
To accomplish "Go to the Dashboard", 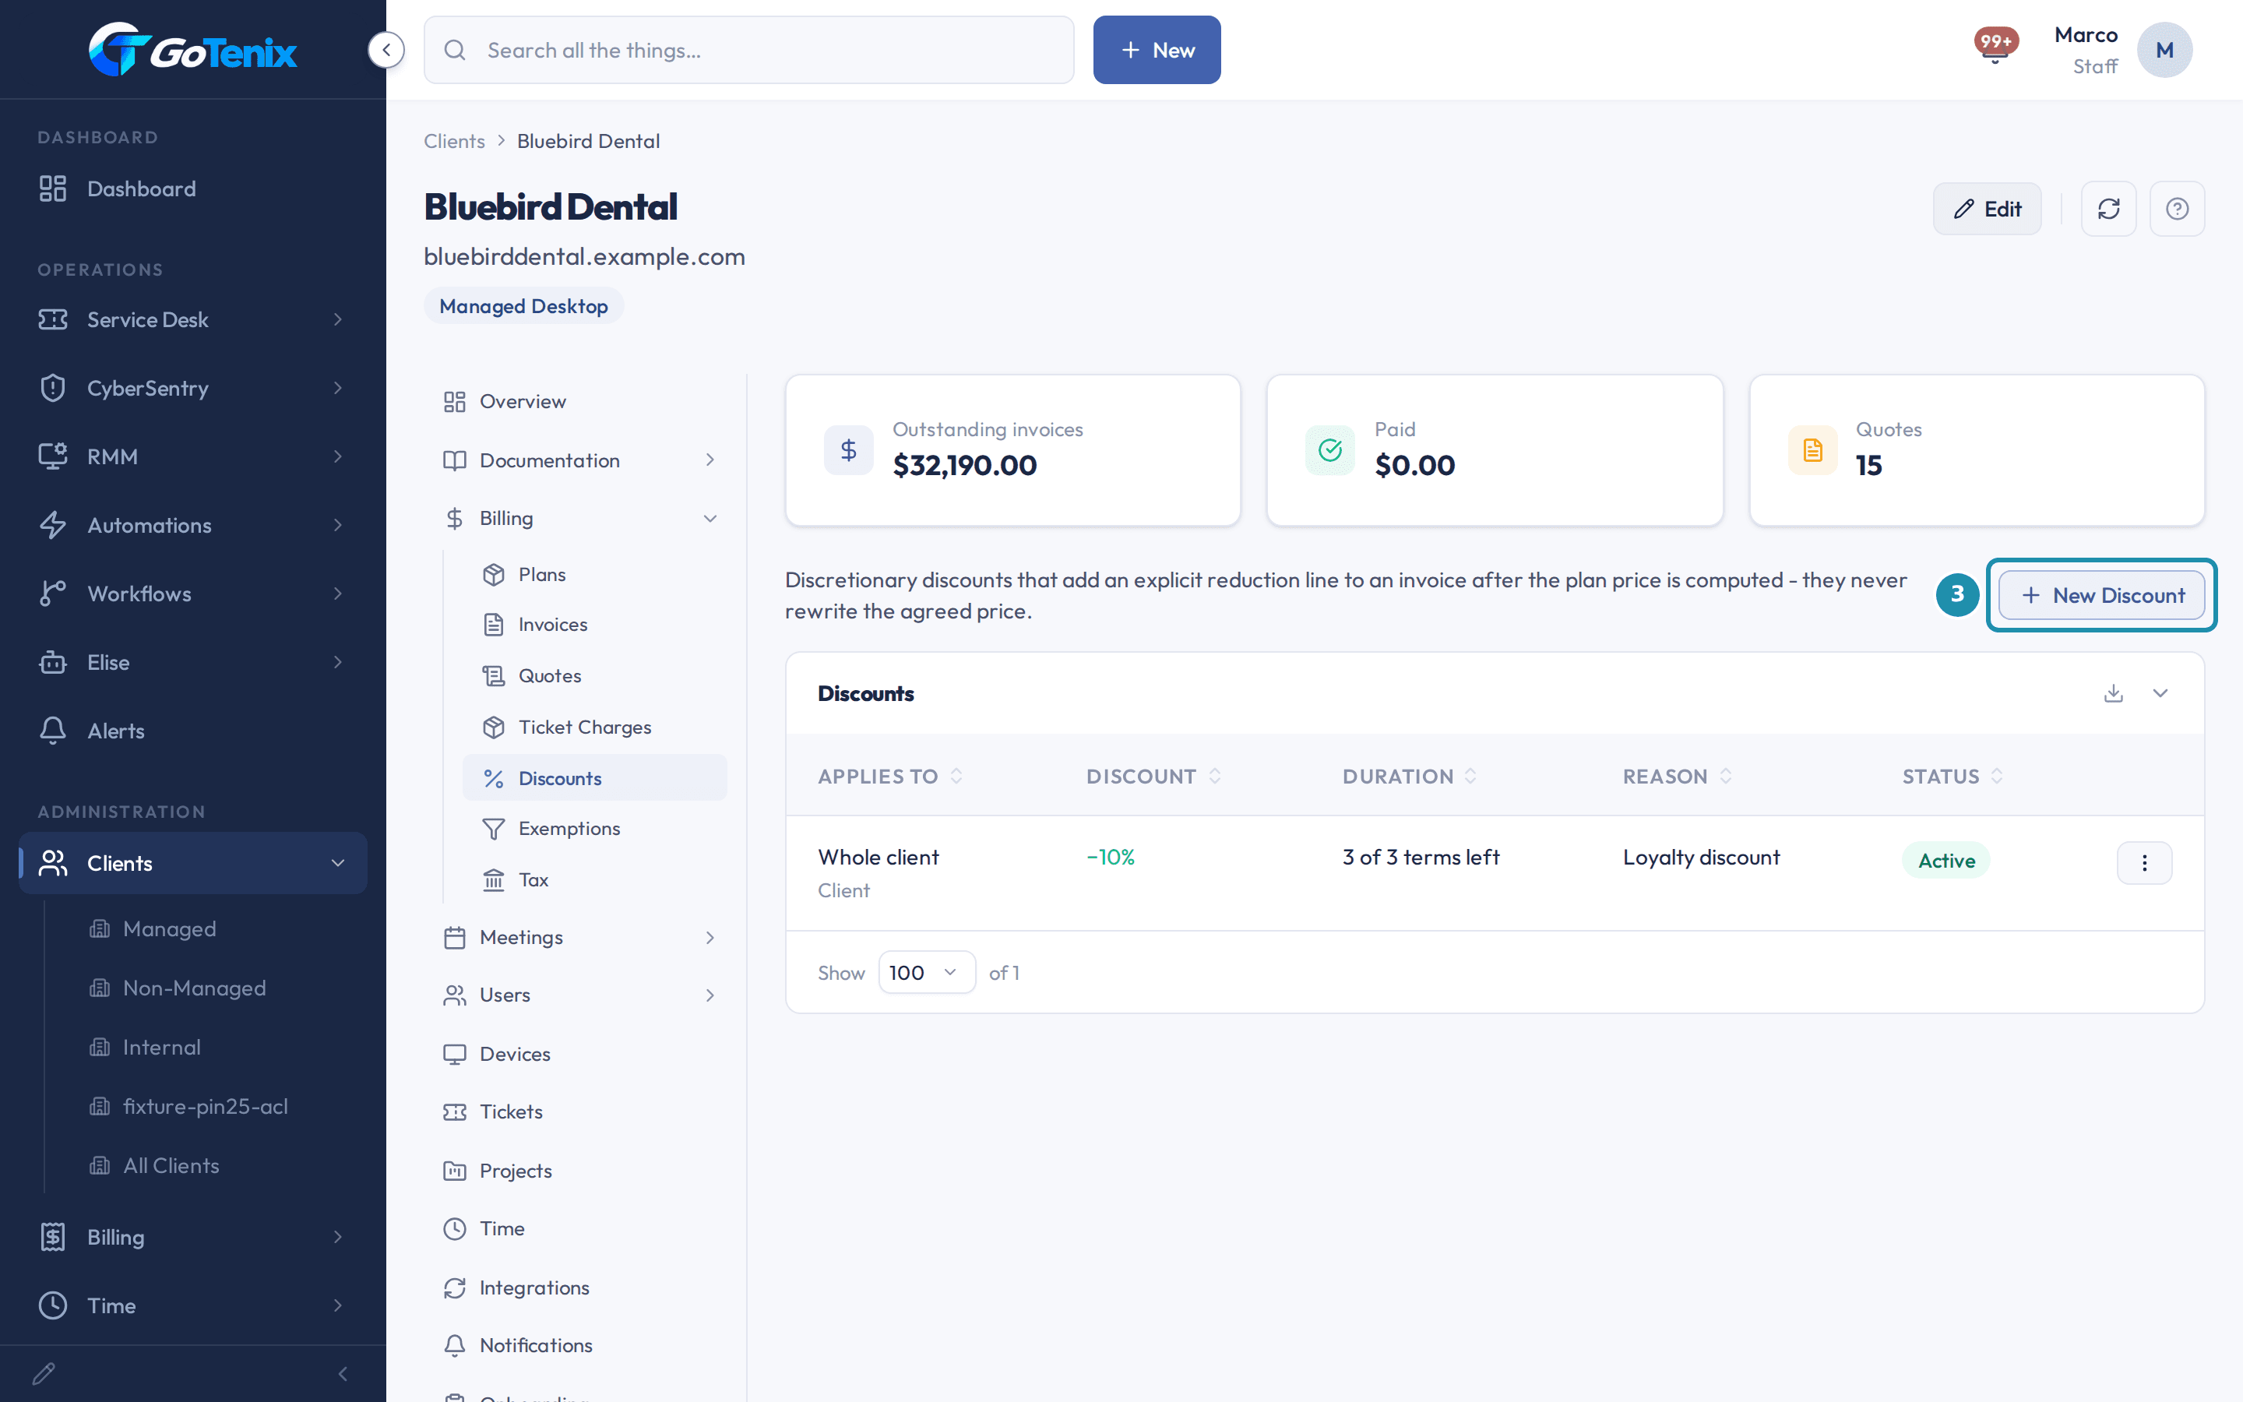I will [193, 189].
